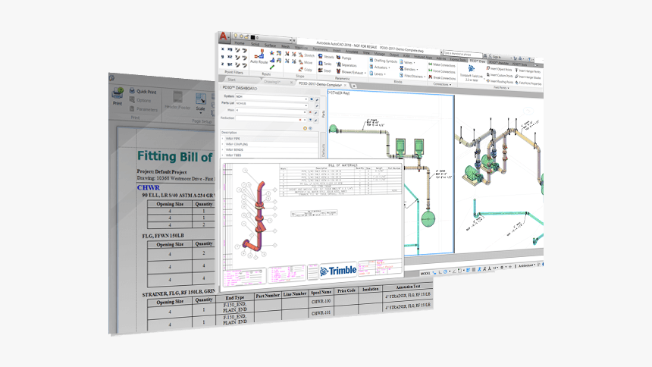Open the Parts side tab in the dashboard
The image size is (652, 367).
tap(324, 113)
